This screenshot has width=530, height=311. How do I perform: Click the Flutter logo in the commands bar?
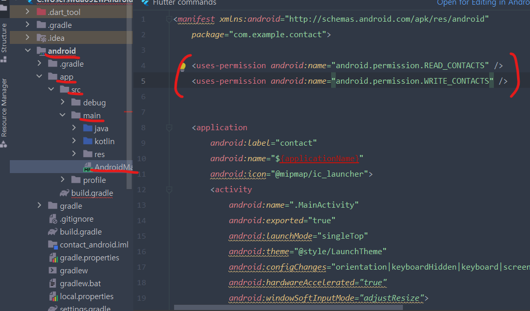point(145,3)
